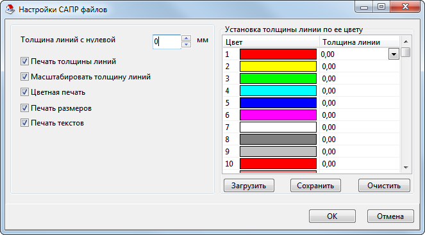Select magenta color swatch in row 6
Screen dimensions: 425x235
tap(278, 115)
